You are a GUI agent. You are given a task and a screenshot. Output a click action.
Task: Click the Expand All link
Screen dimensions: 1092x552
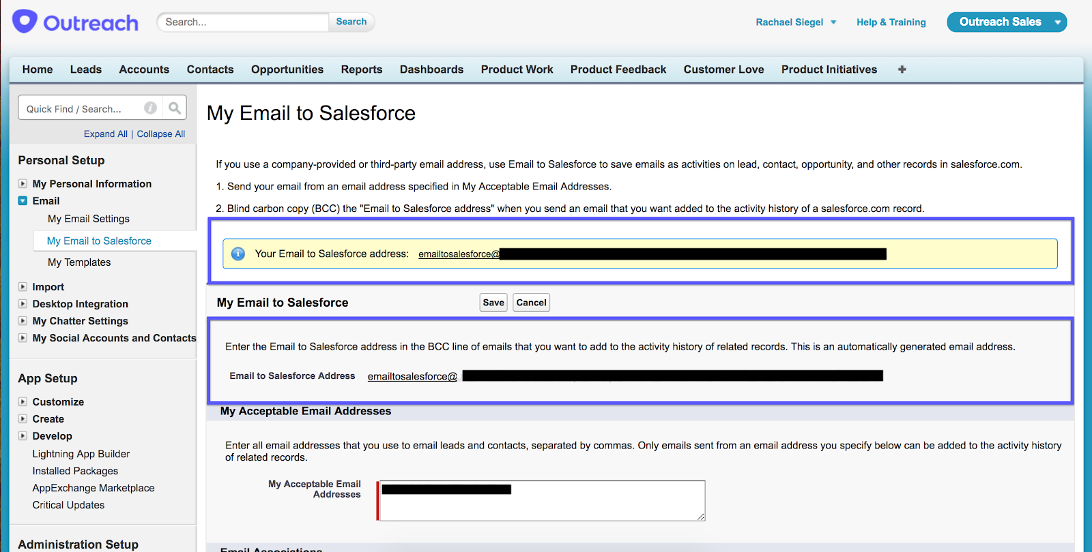106,134
